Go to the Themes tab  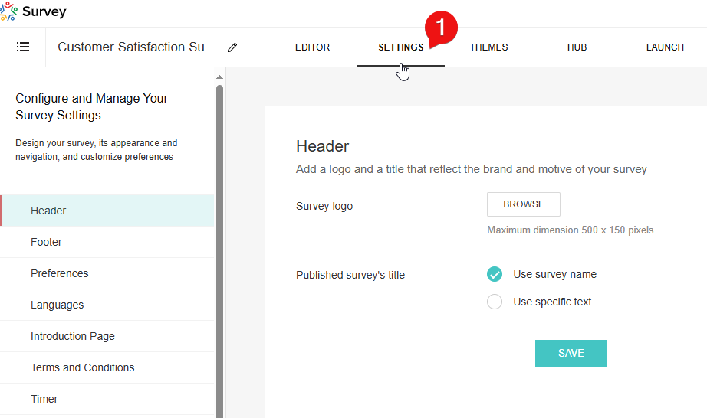[488, 47]
